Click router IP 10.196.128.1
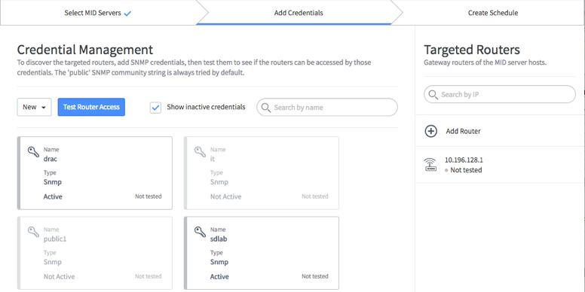The image size is (585, 292). click(x=464, y=160)
